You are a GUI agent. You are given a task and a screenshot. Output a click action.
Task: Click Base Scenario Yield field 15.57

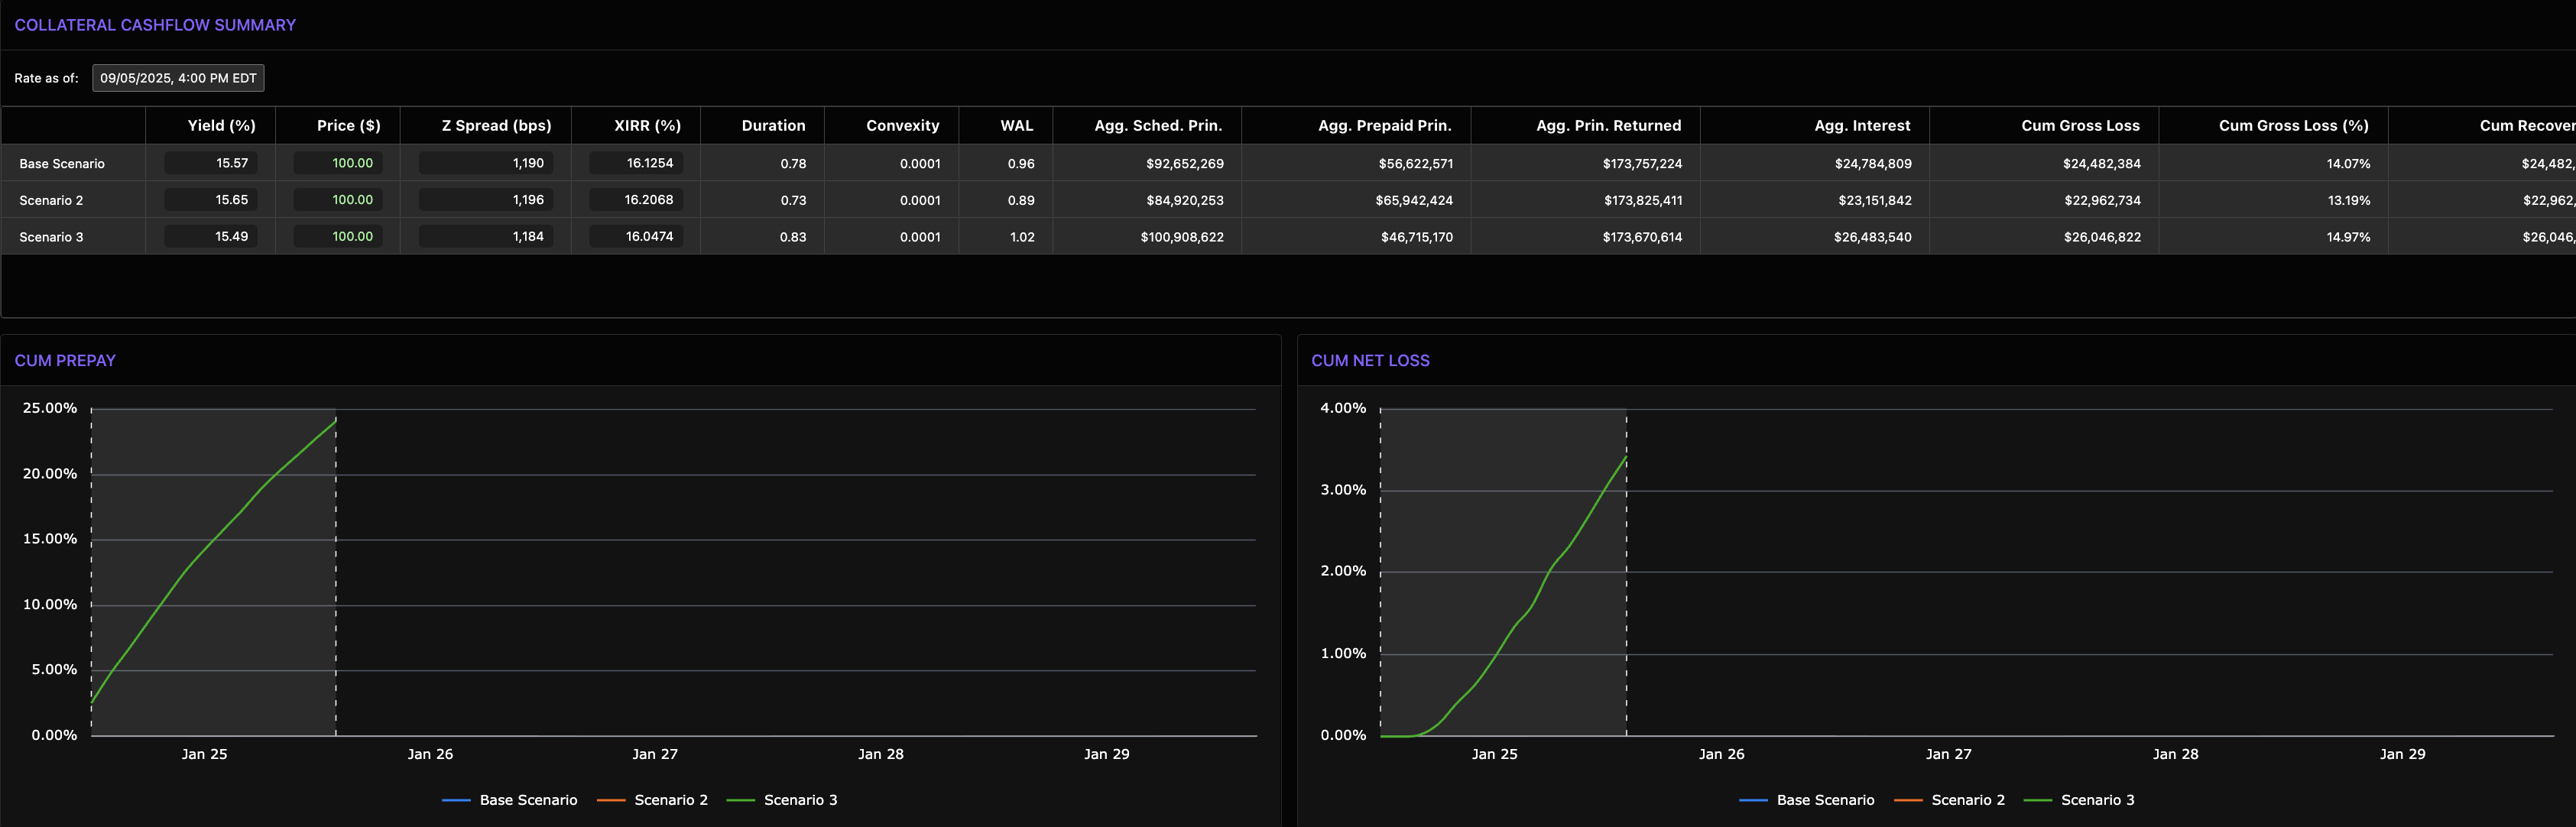[x=211, y=163]
